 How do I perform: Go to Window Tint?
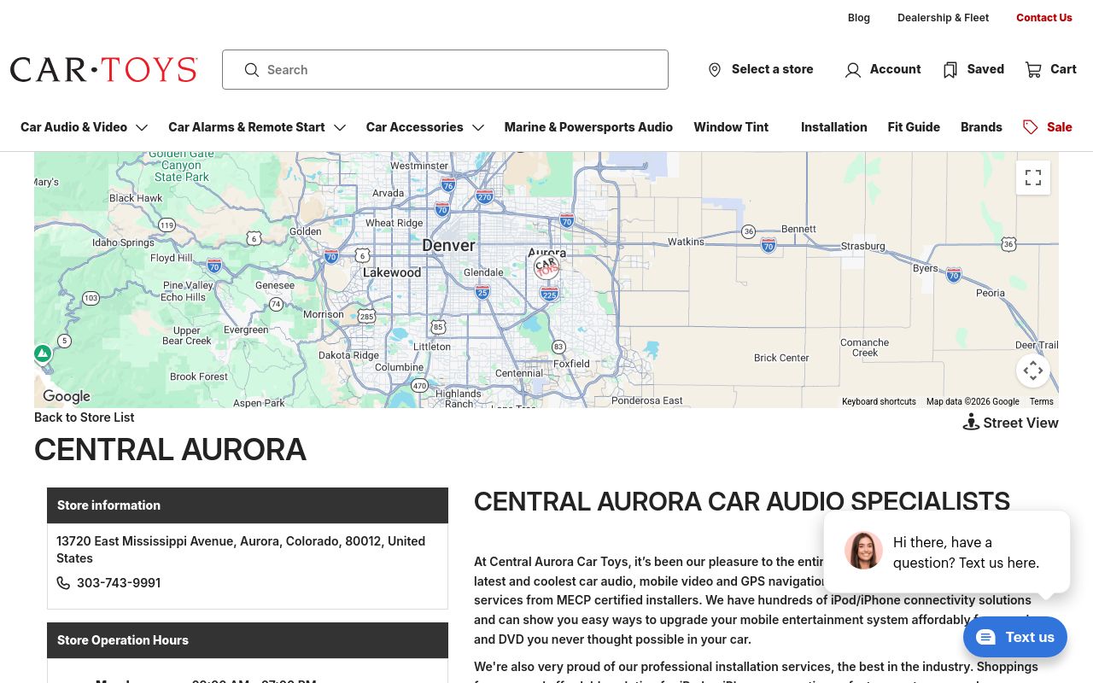tap(731, 127)
